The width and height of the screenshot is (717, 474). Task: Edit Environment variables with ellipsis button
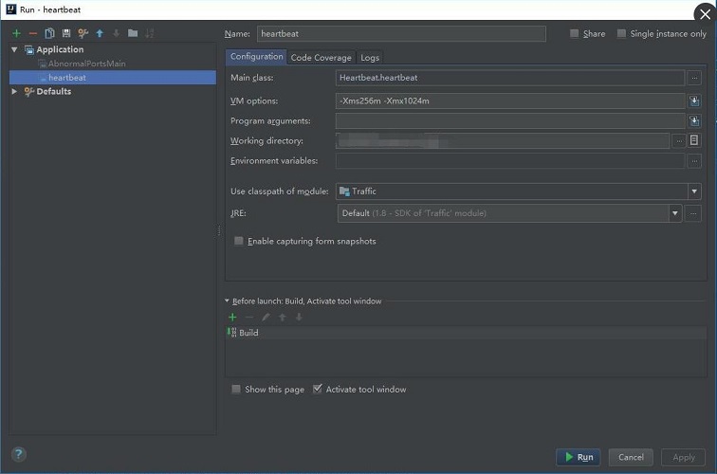tap(694, 161)
